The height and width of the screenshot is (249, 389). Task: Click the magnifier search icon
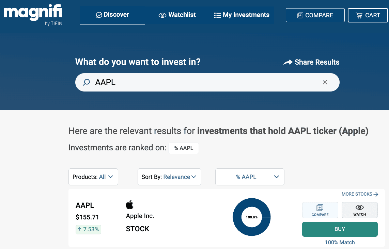point(87,82)
